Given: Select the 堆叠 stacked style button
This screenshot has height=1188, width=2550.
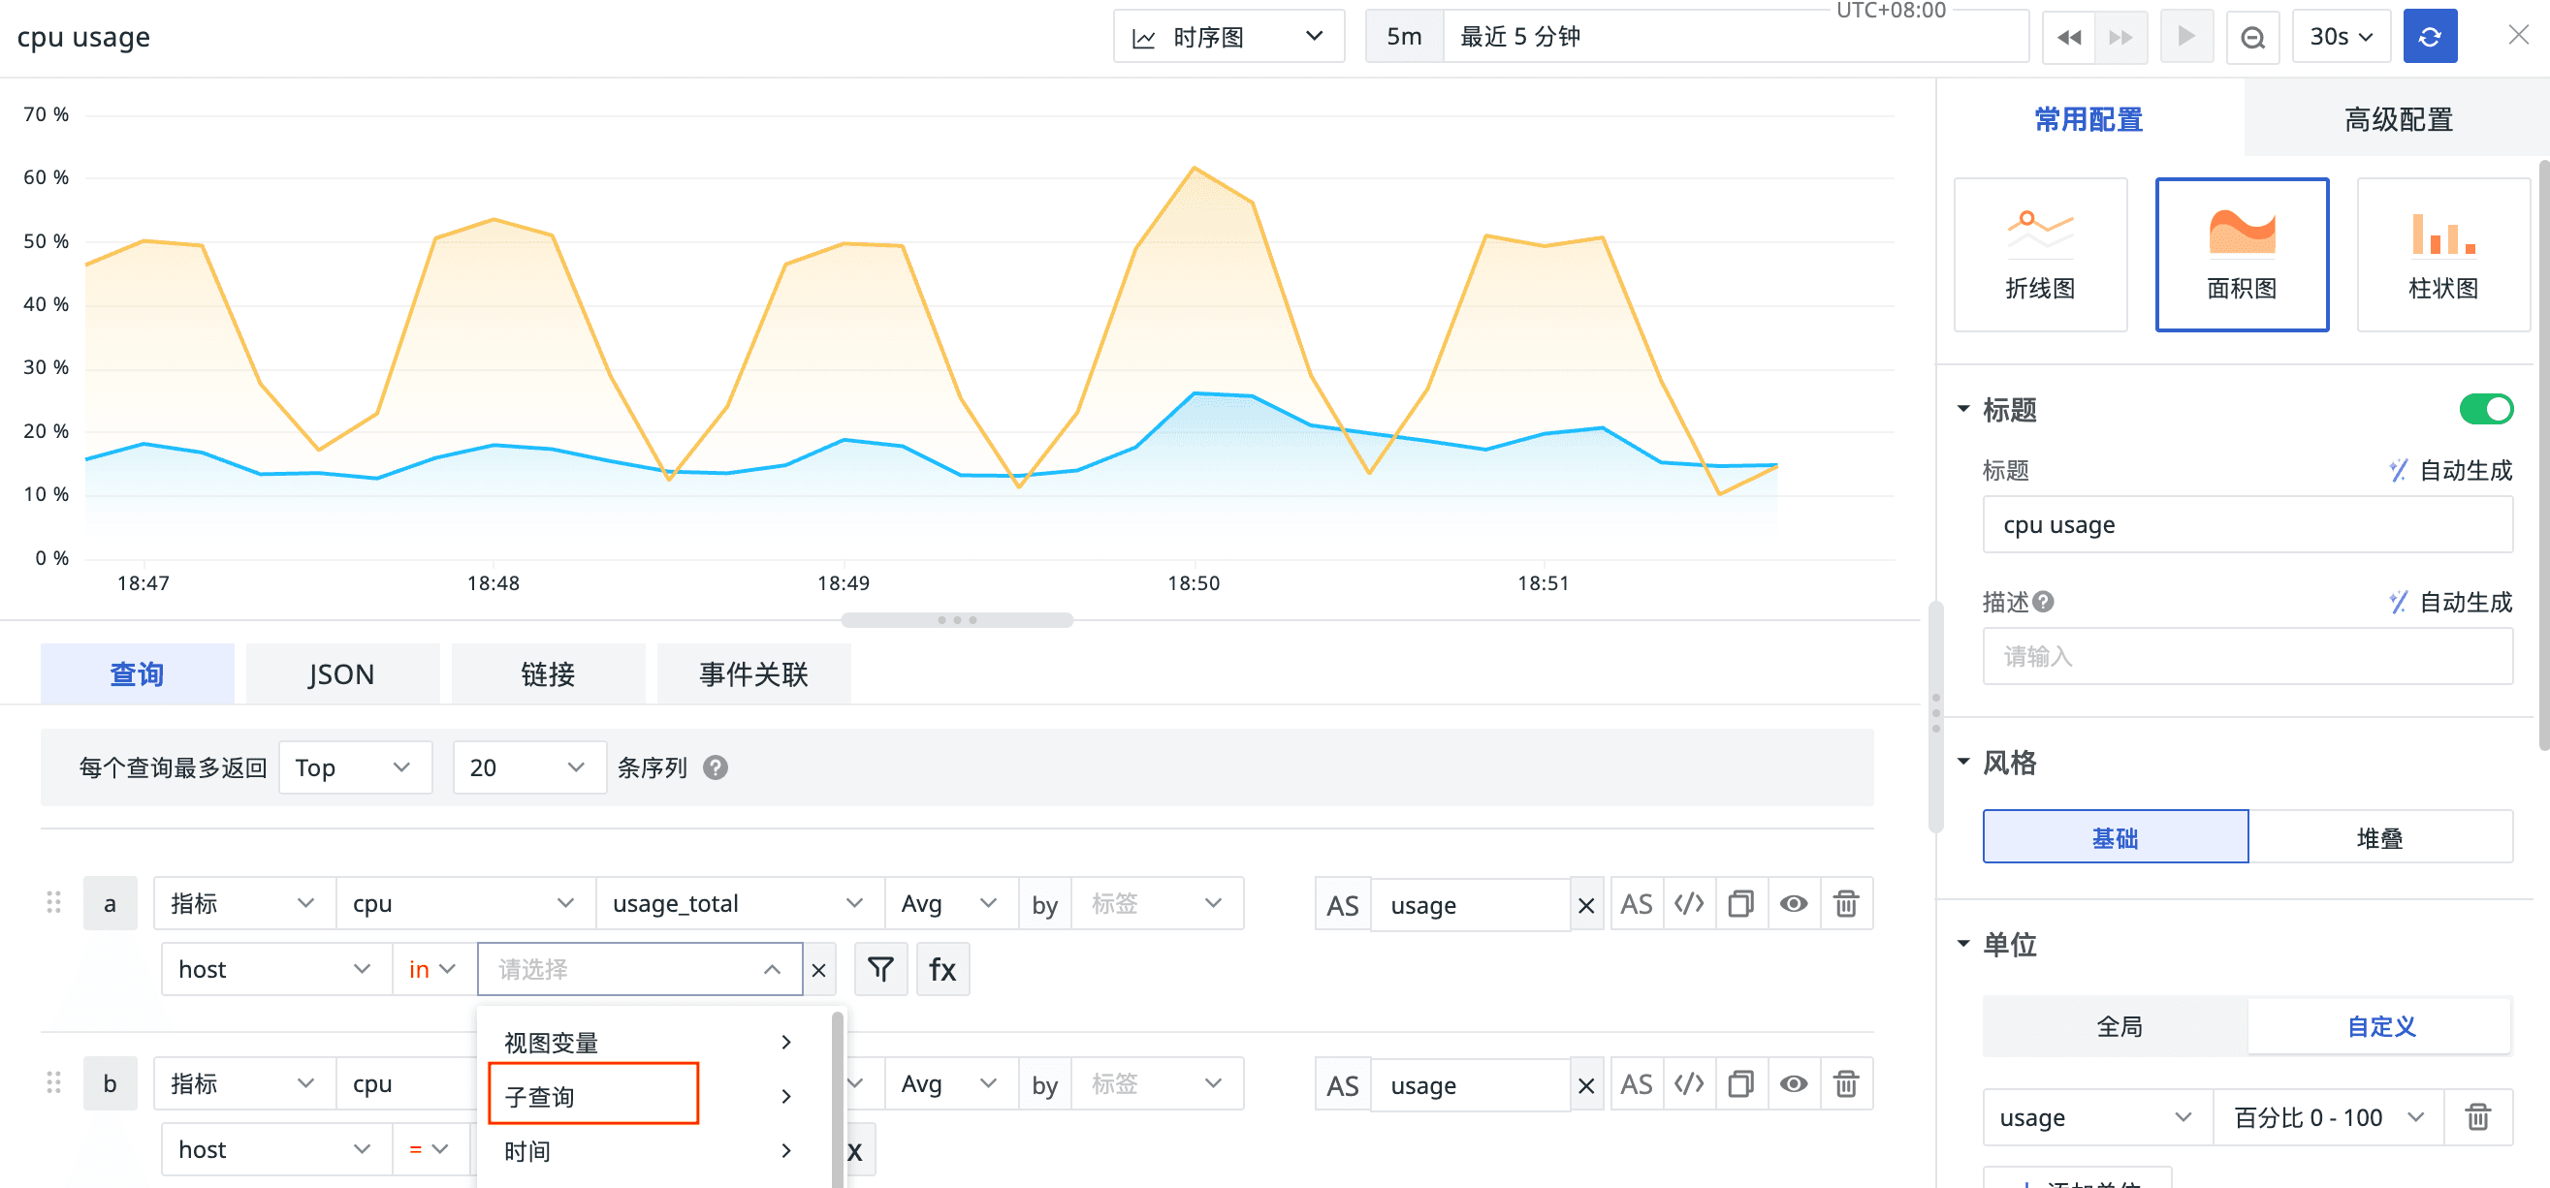Looking at the screenshot, I should pyautogui.click(x=2378, y=837).
